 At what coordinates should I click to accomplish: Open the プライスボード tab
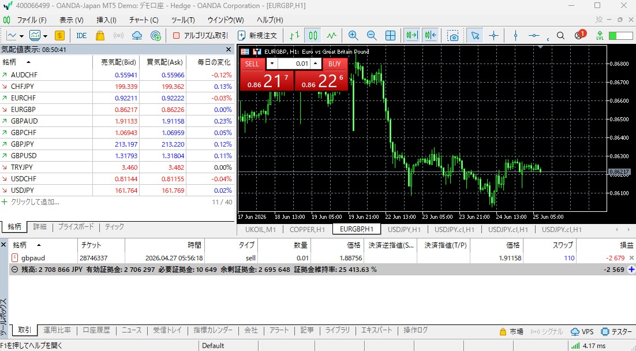click(x=76, y=226)
